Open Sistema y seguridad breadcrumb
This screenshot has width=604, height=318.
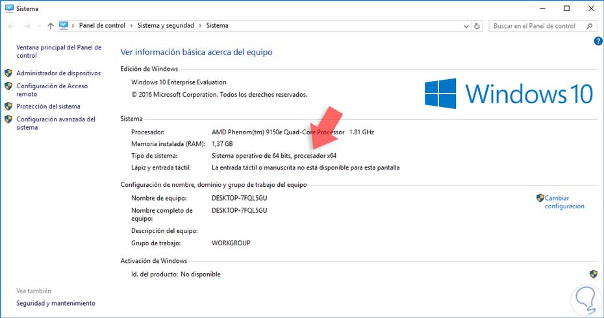pos(166,25)
